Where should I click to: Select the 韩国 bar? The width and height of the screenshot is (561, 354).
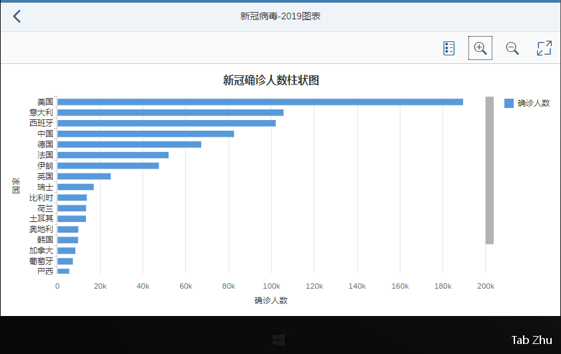click(67, 240)
